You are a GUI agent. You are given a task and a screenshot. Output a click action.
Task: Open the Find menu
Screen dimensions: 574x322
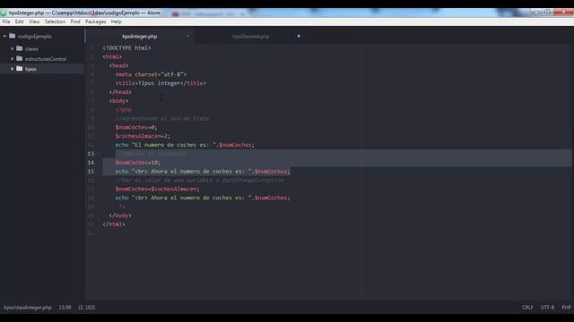75,21
